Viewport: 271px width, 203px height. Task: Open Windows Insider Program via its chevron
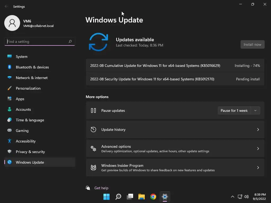258,167
